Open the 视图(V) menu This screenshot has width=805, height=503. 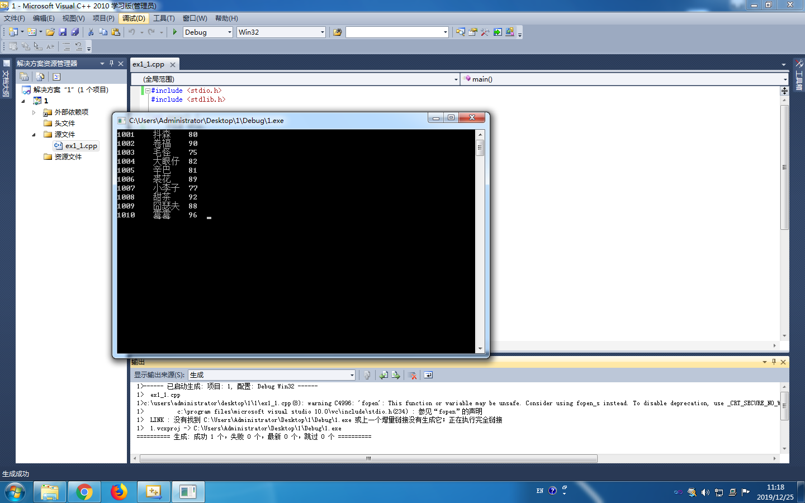click(x=74, y=18)
